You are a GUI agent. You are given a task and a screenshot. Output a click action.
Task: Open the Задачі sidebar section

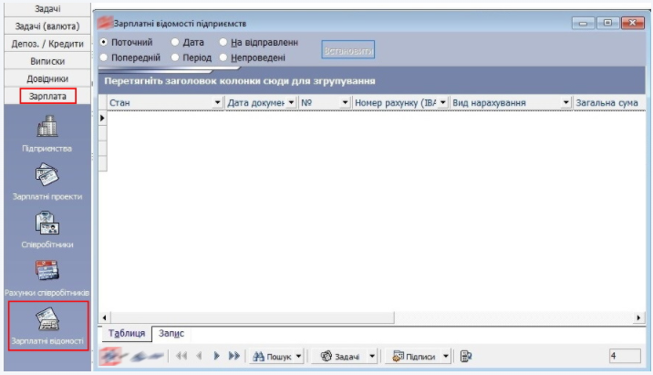(47, 9)
